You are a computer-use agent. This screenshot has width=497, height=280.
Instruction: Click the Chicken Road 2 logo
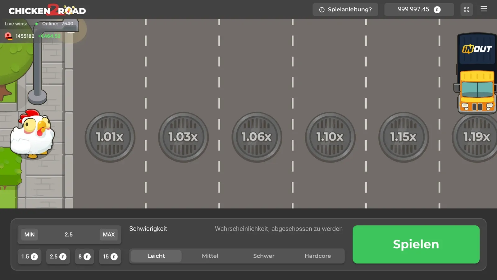click(47, 10)
